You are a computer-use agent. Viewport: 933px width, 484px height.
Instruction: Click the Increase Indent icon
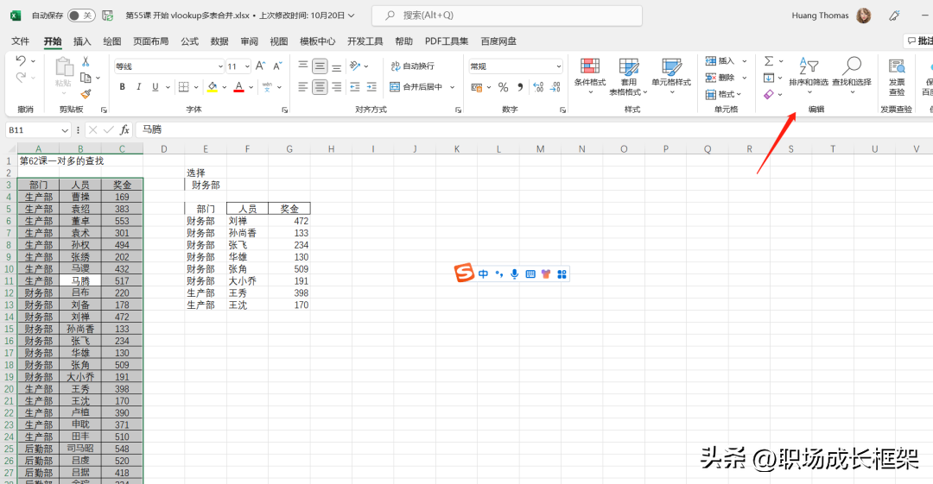372,87
